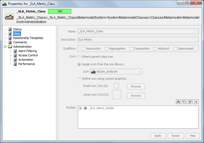Open the Access Control page
The height and width of the screenshot is (143, 204).
(x=28, y=55)
